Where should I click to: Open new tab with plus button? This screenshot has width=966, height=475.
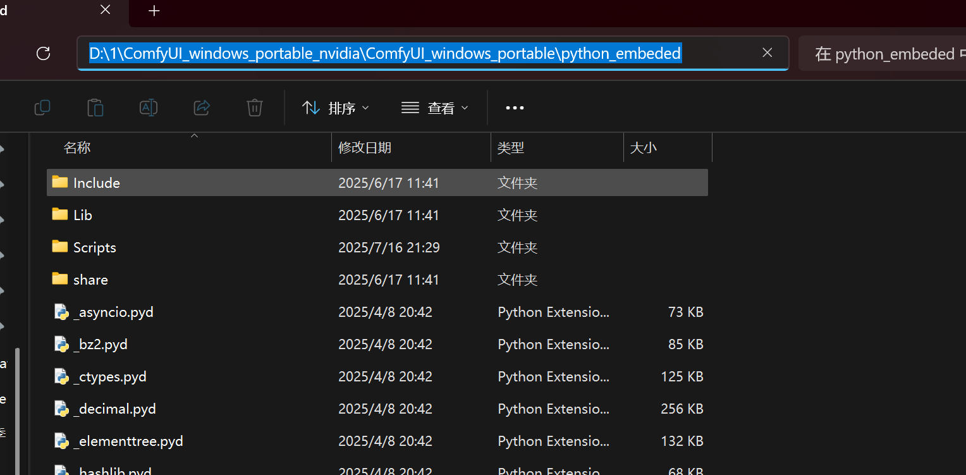click(x=154, y=11)
